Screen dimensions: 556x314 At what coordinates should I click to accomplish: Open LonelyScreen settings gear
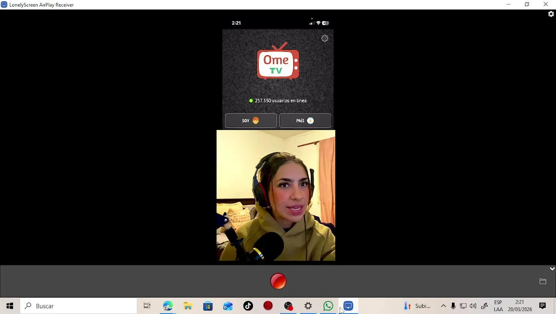pos(551,14)
